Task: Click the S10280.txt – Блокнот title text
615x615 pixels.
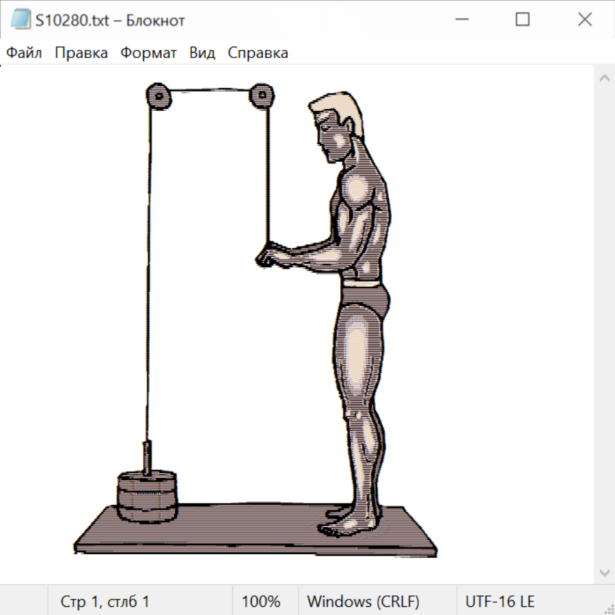Action: 110,20
